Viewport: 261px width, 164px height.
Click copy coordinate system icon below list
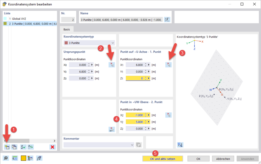[x=14, y=147]
